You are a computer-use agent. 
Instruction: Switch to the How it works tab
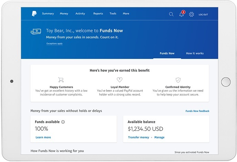pyautogui.click(x=195, y=53)
